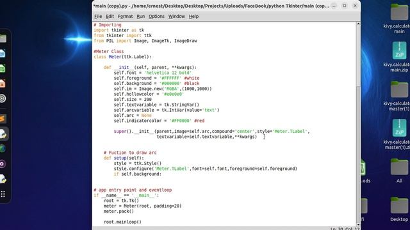Click the '#000000' background color string

[x=170, y=84]
